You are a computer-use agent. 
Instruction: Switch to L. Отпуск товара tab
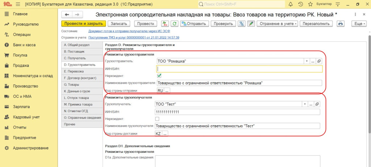[82, 98]
